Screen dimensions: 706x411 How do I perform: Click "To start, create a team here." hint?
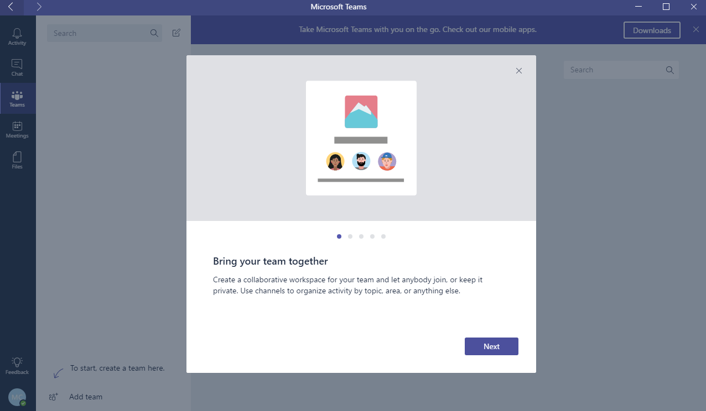pyautogui.click(x=117, y=368)
